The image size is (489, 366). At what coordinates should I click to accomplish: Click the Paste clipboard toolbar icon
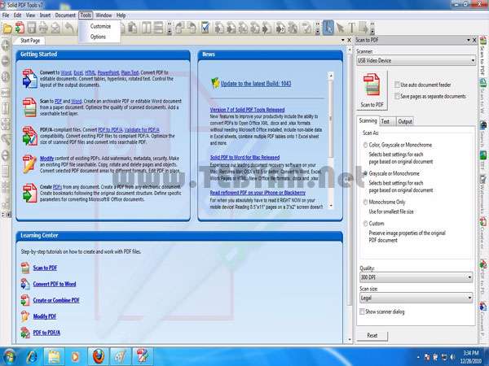pyautogui.click(x=132, y=28)
